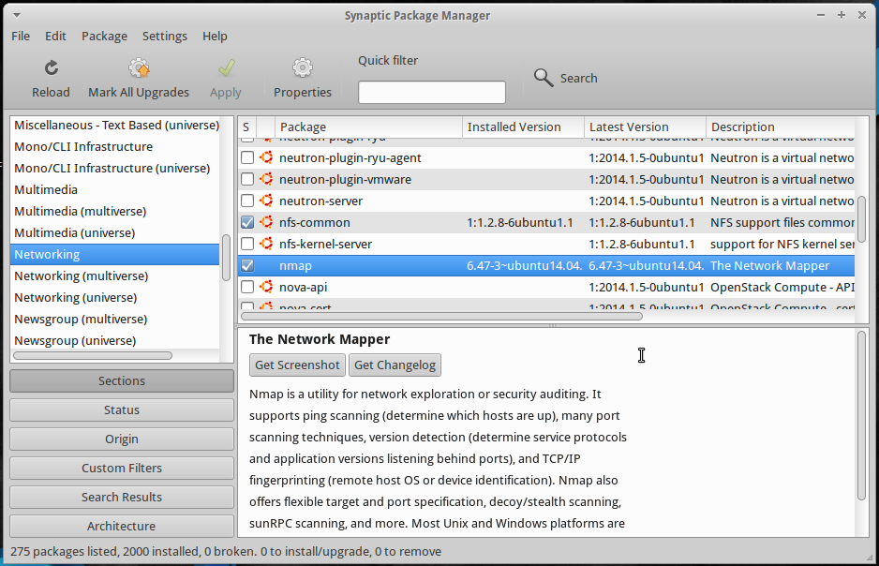Toggle checkbox for neutron-plugin-ryu-agent
Viewport: 879px width, 566px height.
point(247,158)
